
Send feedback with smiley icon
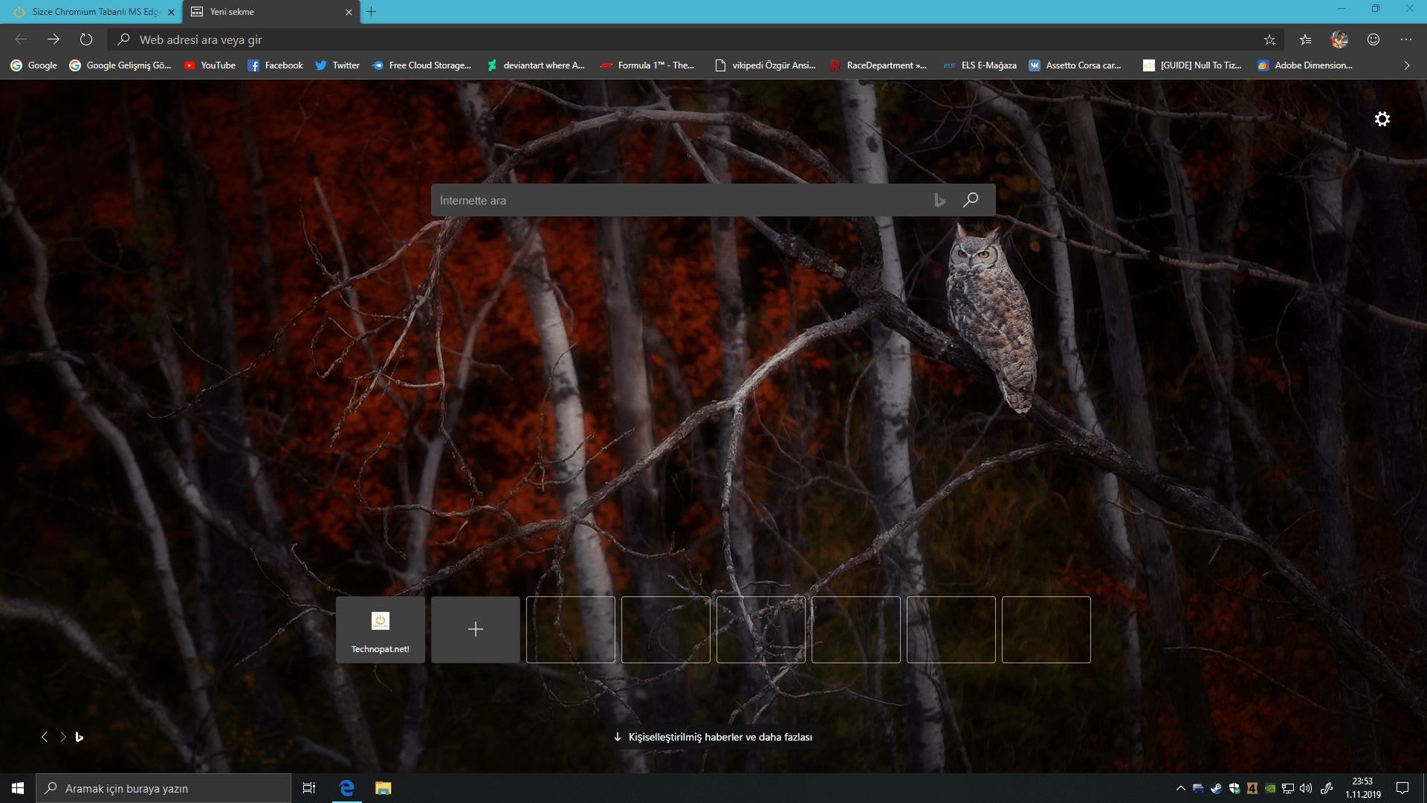pos(1373,39)
